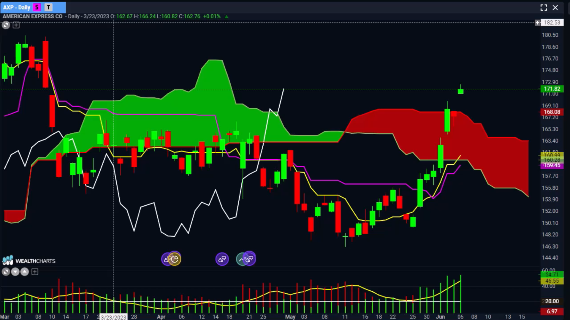The image size is (570, 320).
Task: Click the H:166.24 high value in the header
Action: [145, 16]
